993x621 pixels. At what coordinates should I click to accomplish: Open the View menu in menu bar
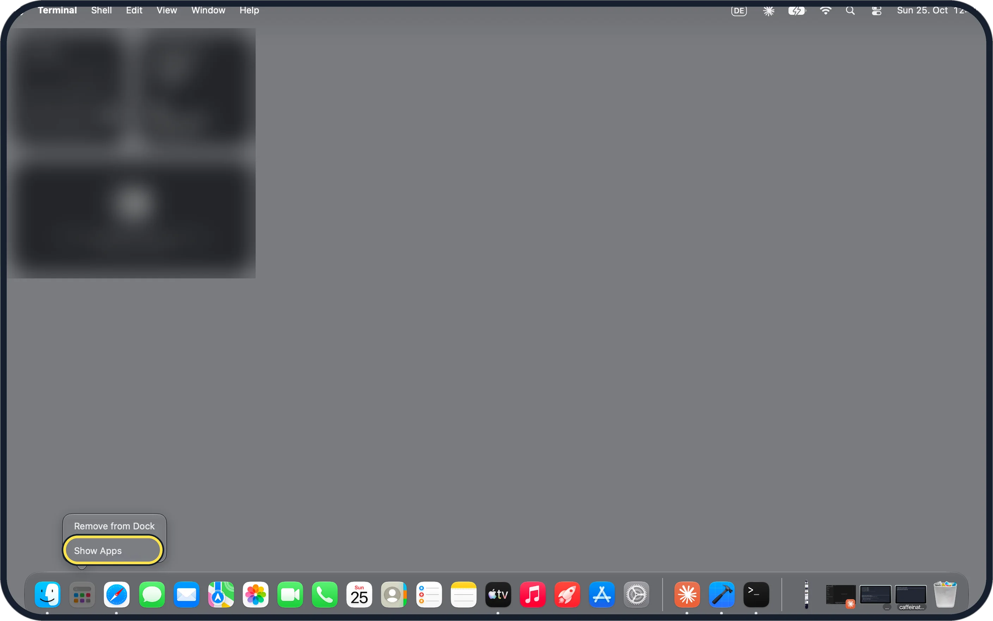click(166, 10)
